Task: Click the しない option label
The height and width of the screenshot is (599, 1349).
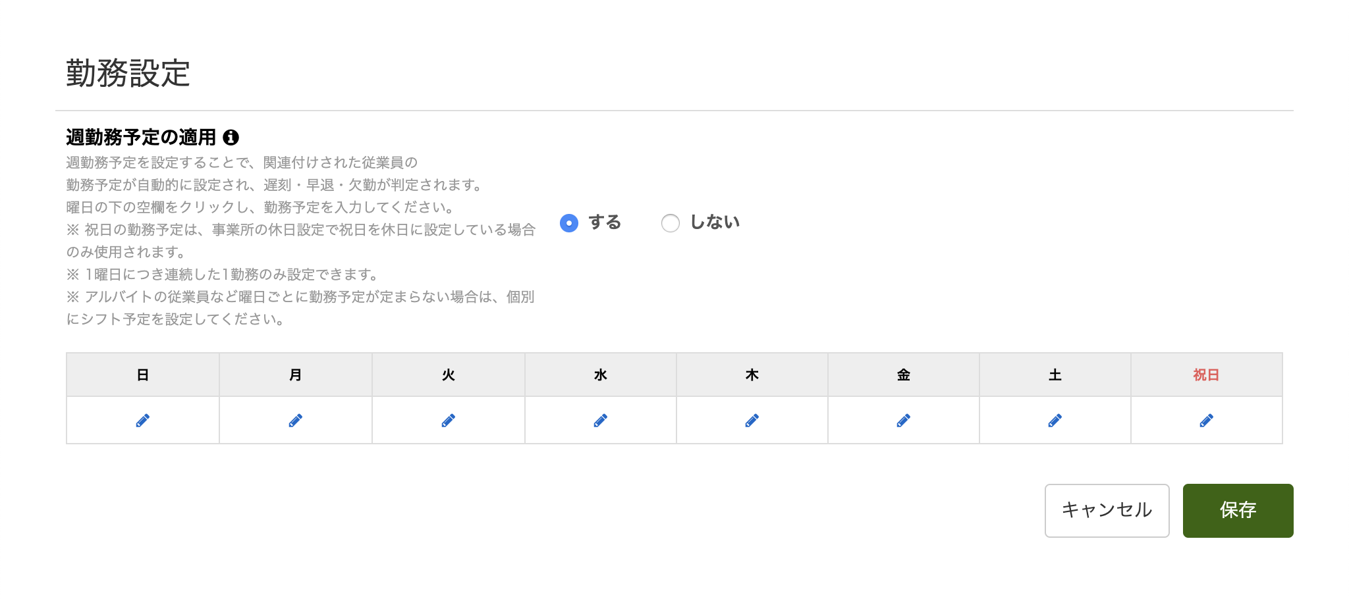Action: point(715,222)
